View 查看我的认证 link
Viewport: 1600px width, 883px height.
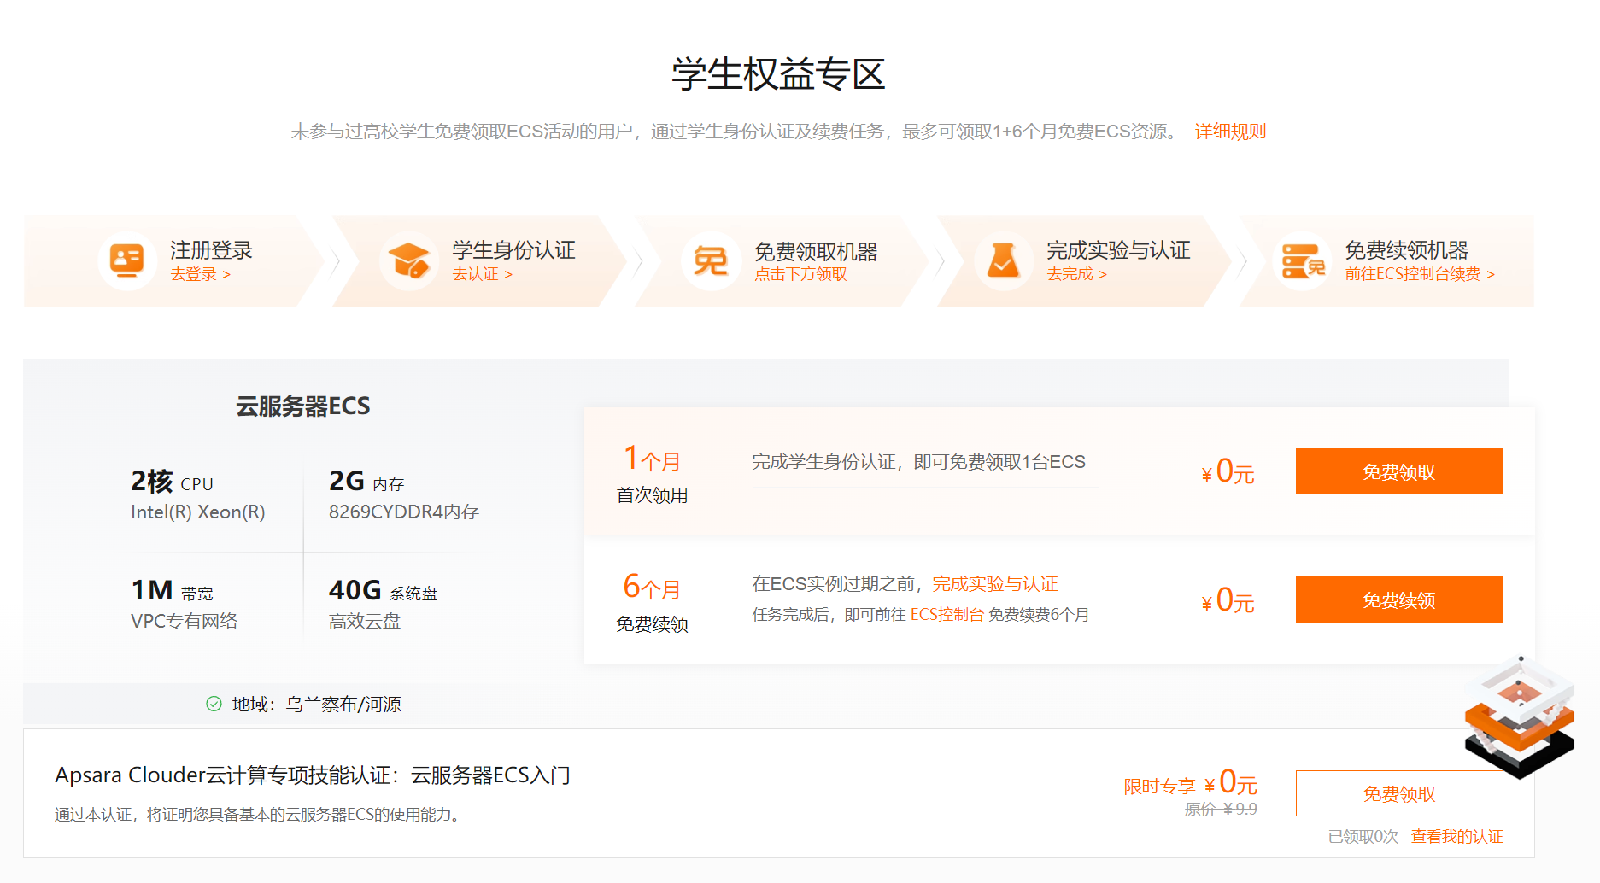click(x=1456, y=837)
